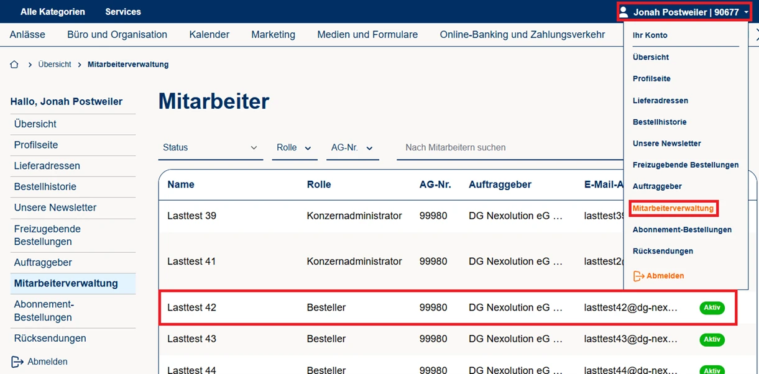The width and height of the screenshot is (759, 374).
Task: Go to Online-Banking und Zahlungsverkehr category
Action: pyautogui.click(x=522, y=35)
